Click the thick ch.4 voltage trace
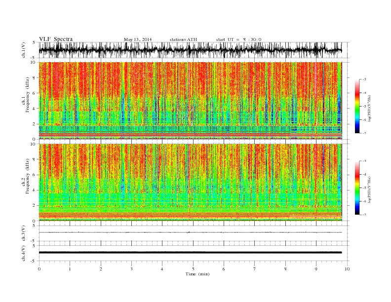Screen dimensions: 391x302 [190, 253]
